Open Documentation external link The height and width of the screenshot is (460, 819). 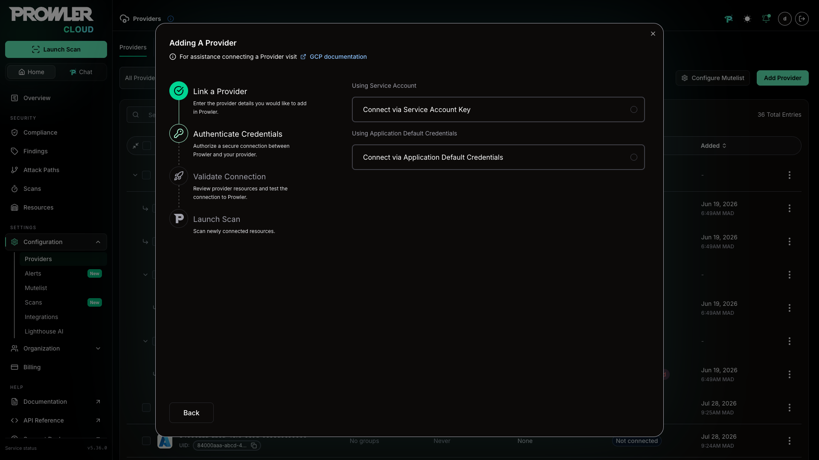(x=56, y=402)
